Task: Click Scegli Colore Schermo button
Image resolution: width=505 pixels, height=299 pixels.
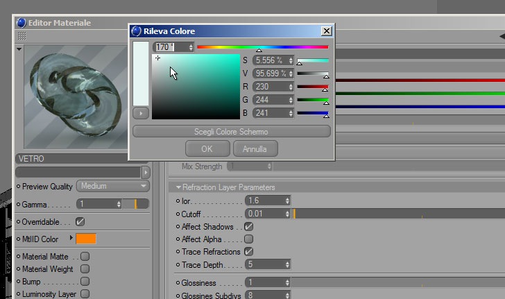Action: pyautogui.click(x=232, y=131)
